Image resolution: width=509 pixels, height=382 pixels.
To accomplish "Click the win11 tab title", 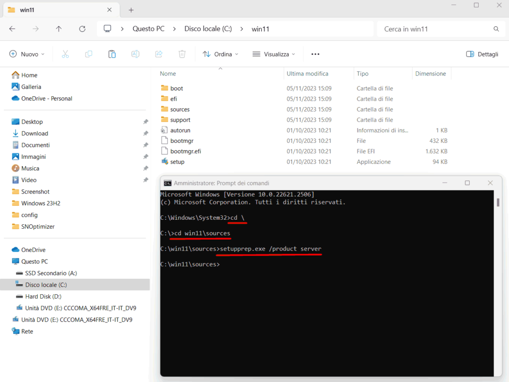I will (x=27, y=10).
